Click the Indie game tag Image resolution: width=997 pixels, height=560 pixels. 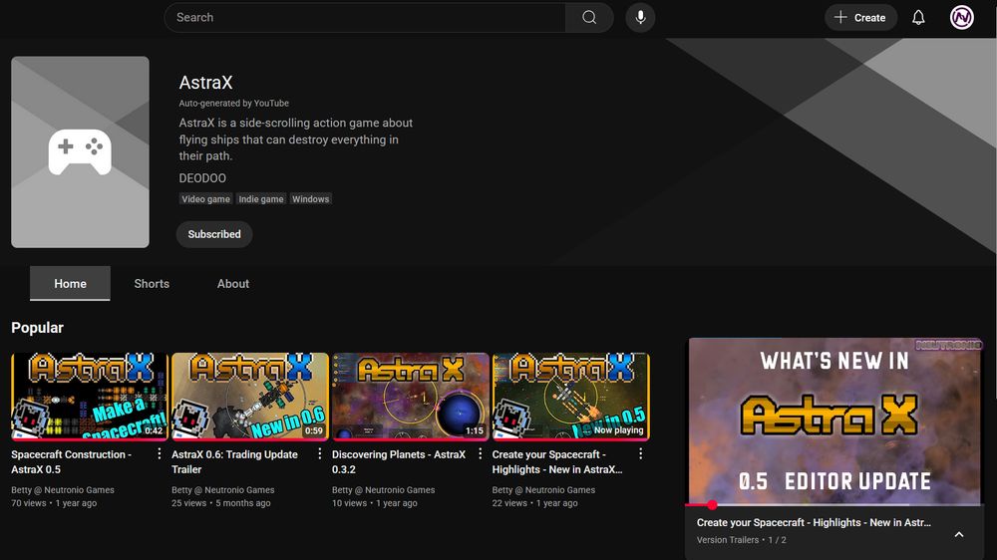261,199
